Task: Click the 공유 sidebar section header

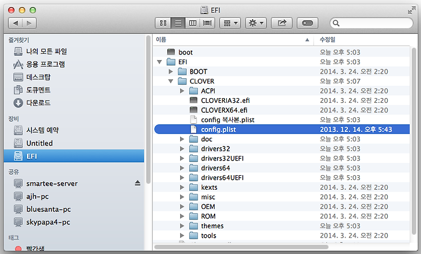Action: point(13,172)
